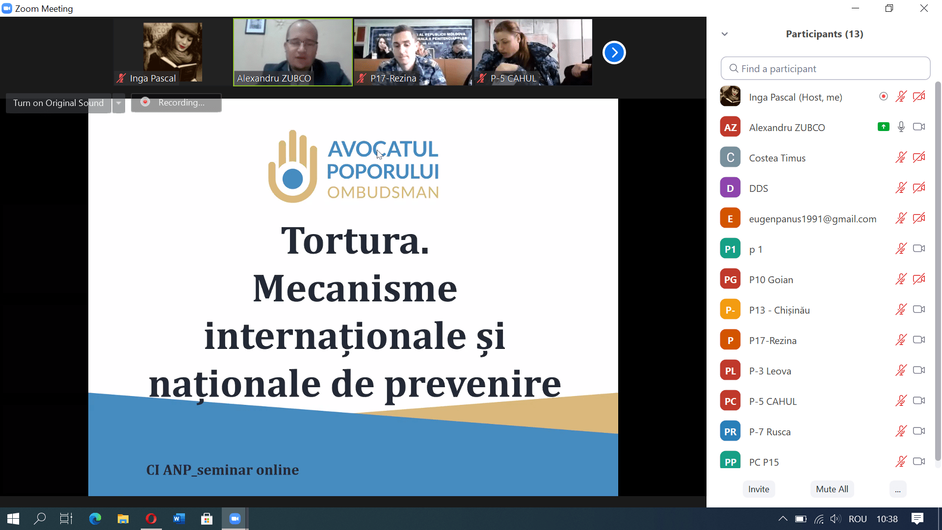Screen dimensions: 942x530
Task: Click Costea Timus muted microphone icon
Action: [901, 158]
